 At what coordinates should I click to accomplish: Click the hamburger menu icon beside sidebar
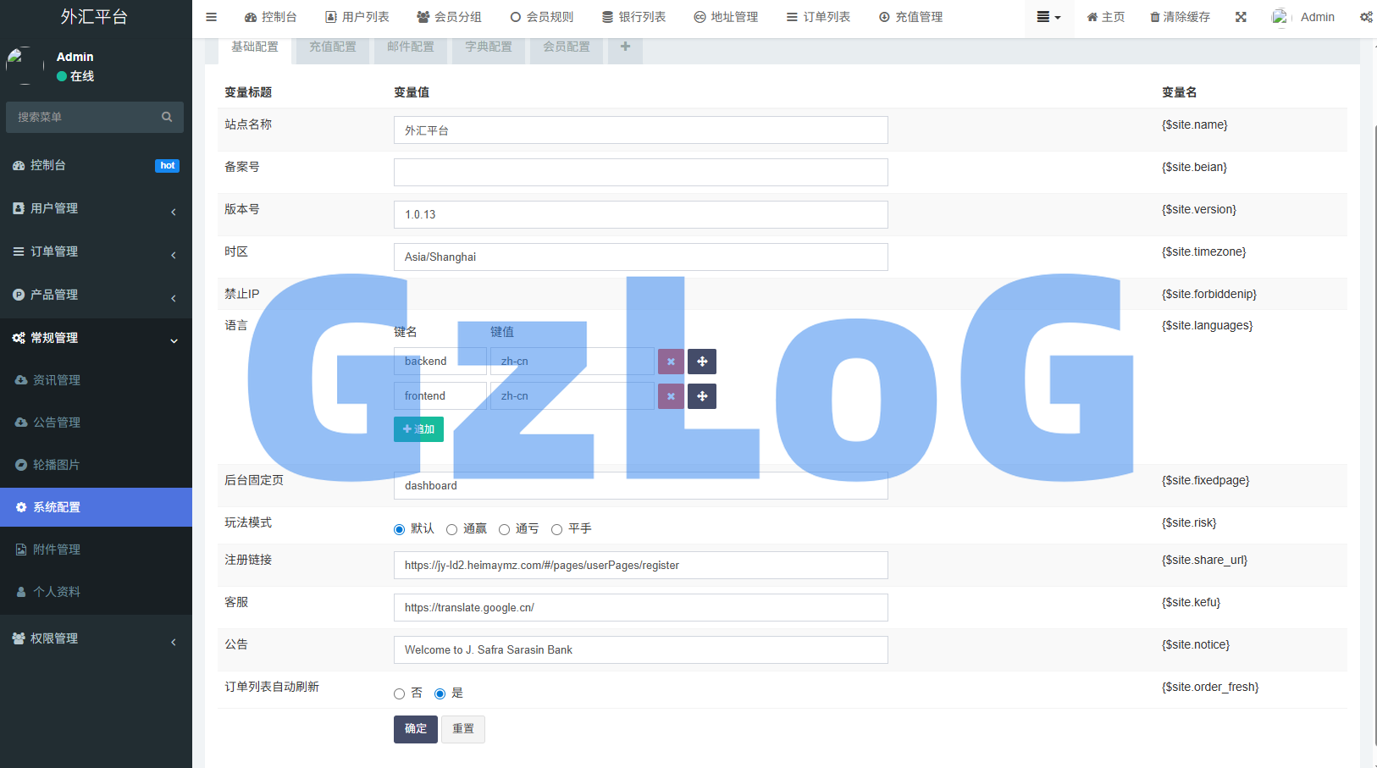point(211,16)
